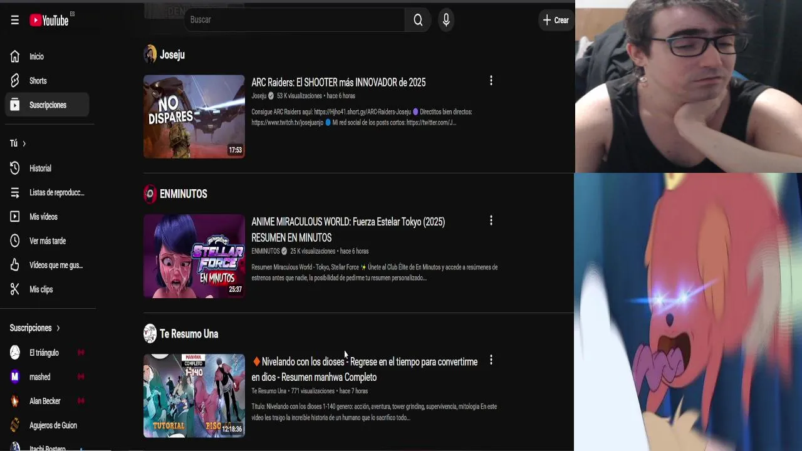Open Historial page

[x=48, y=168]
